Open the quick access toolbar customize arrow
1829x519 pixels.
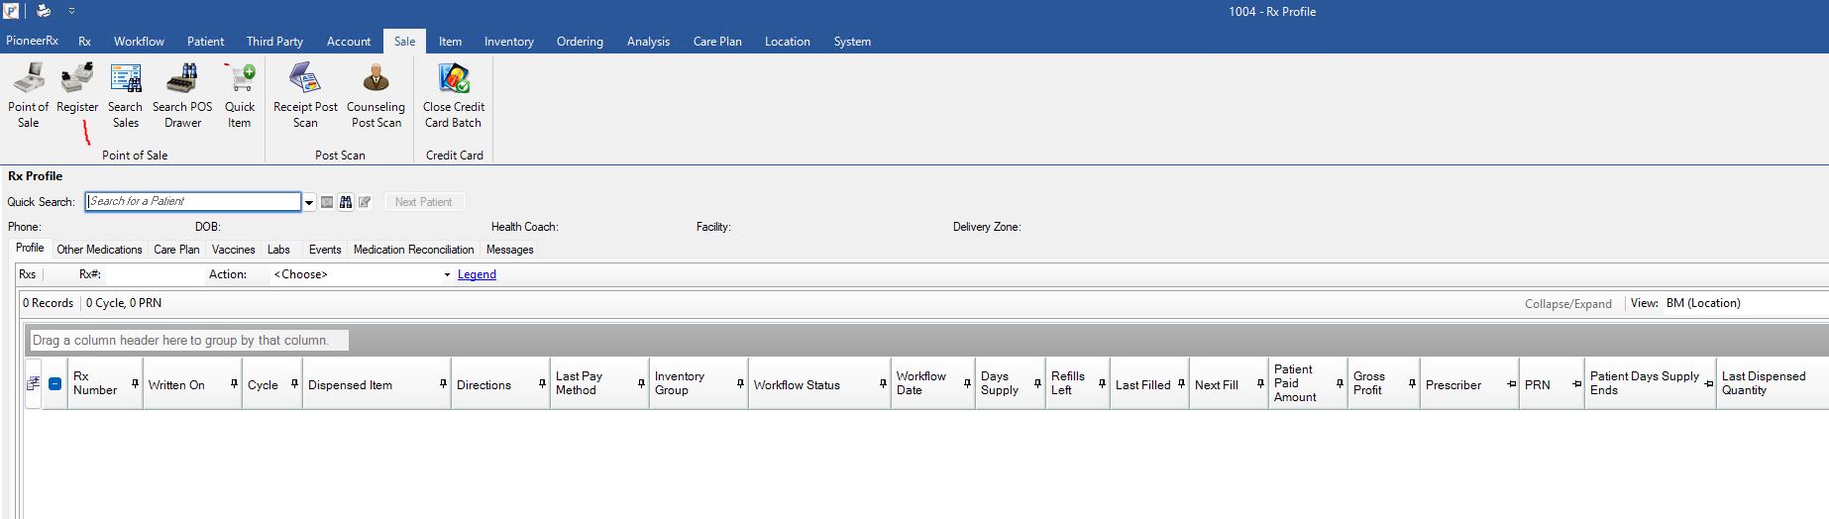tap(71, 11)
